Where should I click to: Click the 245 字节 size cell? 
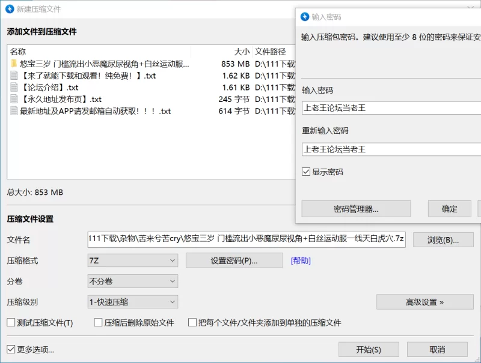click(234, 99)
